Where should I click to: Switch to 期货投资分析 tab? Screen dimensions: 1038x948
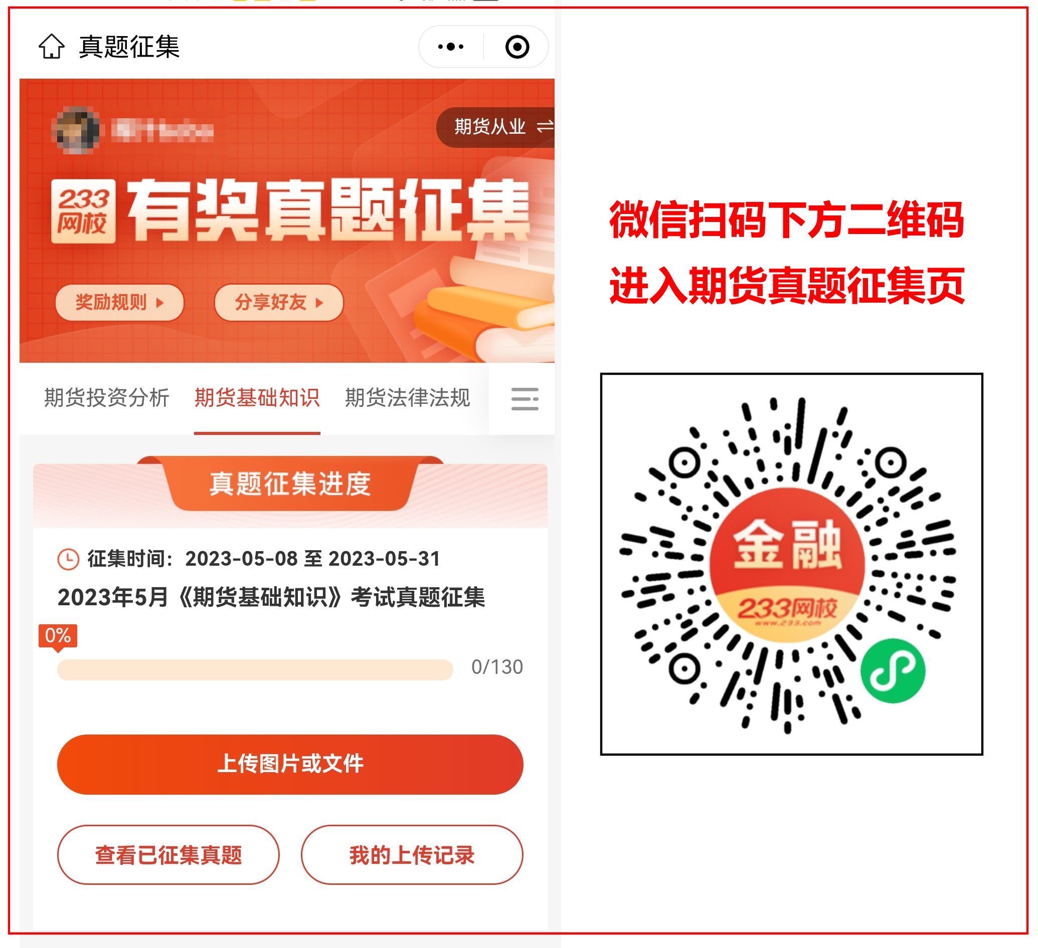pos(107,398)
